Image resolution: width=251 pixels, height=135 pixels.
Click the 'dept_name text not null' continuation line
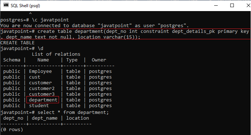click(x=70, y=37)
